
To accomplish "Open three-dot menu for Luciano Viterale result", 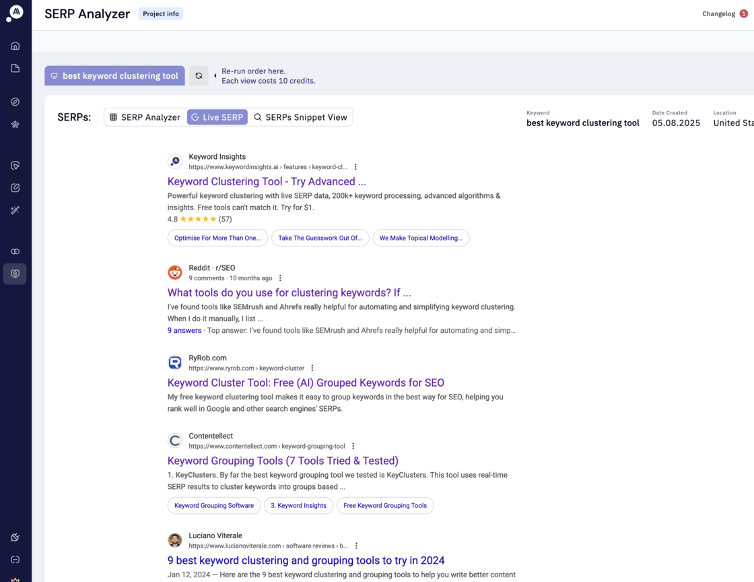I will click(356, 546).
